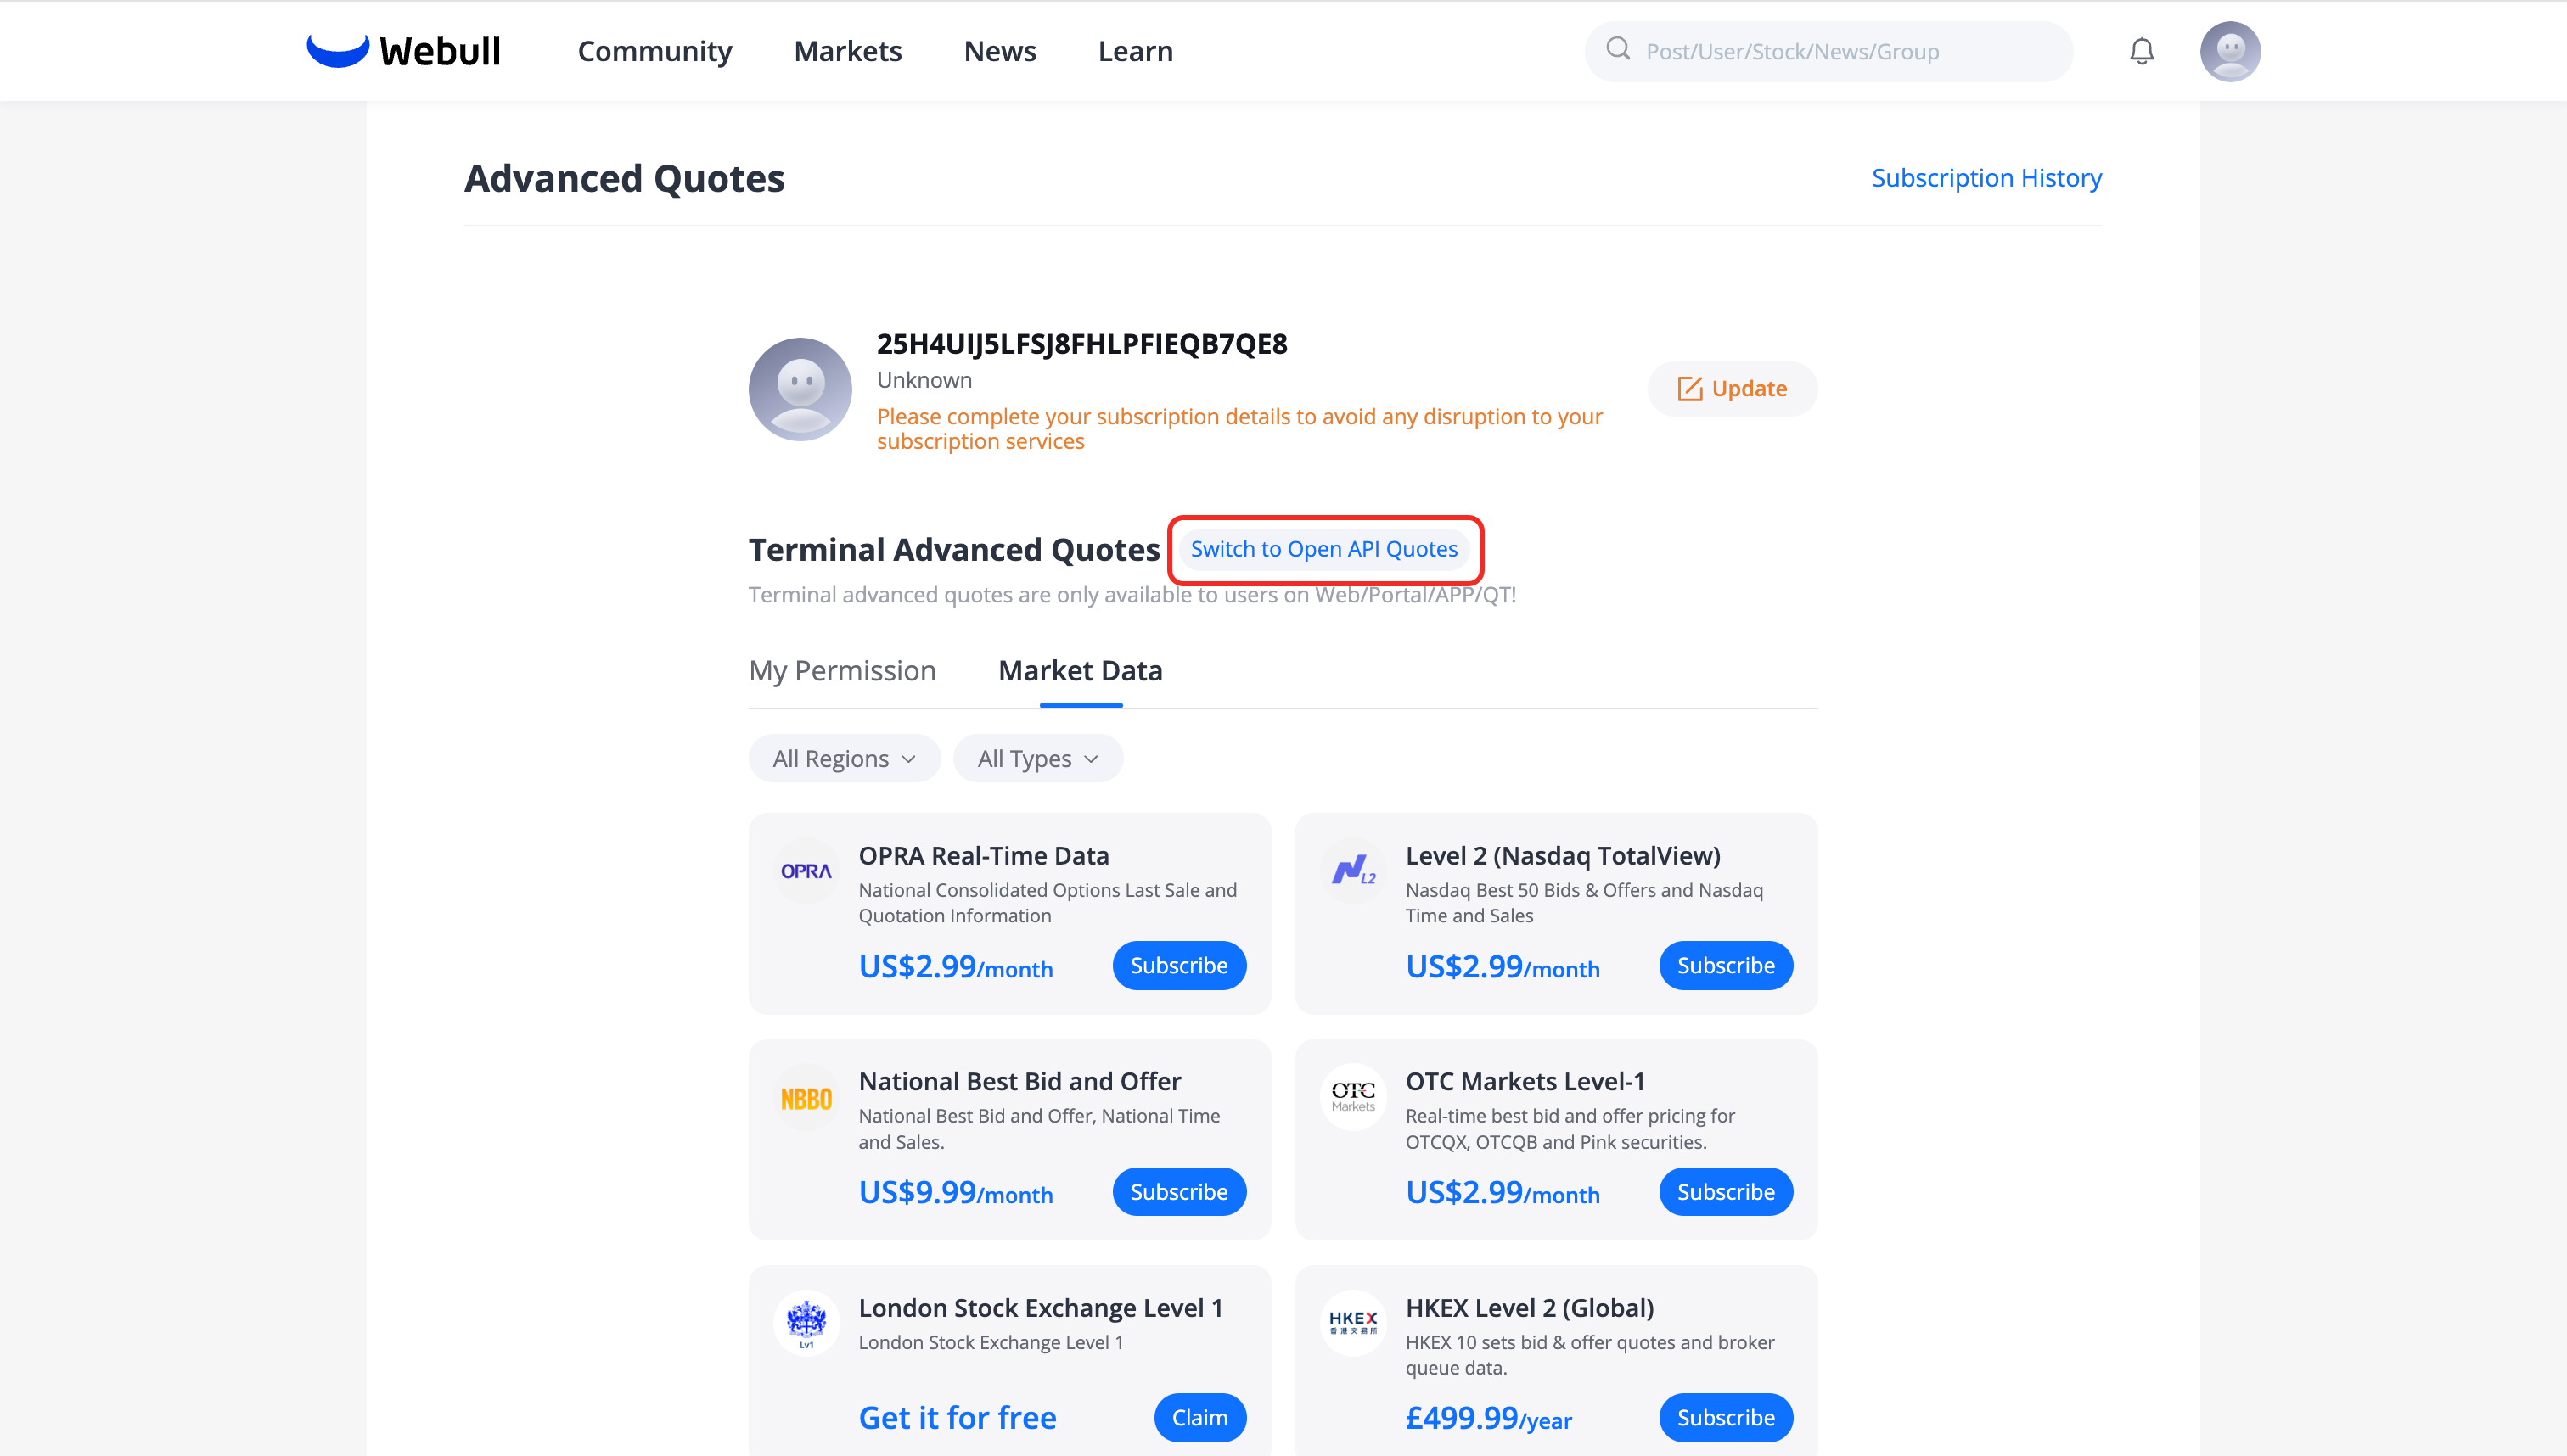Viewport: 2567px width, 1456px height.
Task: Open the user avatar menu in header
Action: point(2230,51)
